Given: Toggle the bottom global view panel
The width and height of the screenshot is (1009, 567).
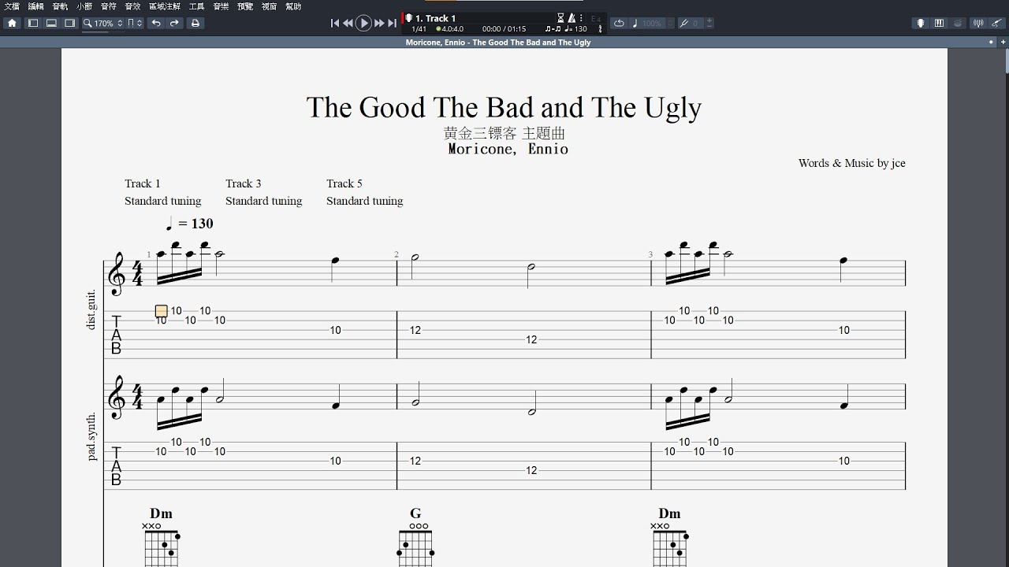Looking at the screenshot, I should click(x=51, y=24).
